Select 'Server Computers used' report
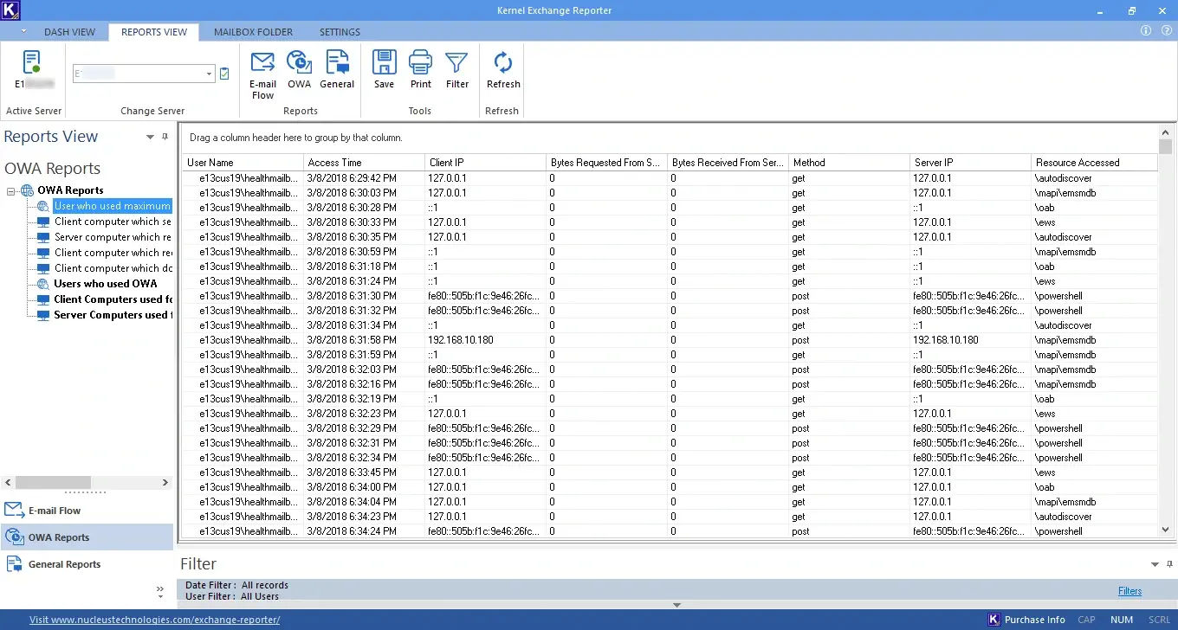The image size is (1178, 630). [113, 315]
